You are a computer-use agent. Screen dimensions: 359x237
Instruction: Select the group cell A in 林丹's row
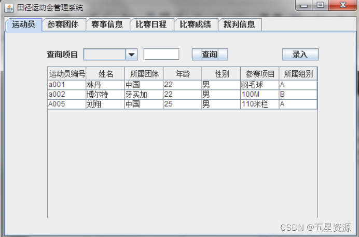[298, 85]
